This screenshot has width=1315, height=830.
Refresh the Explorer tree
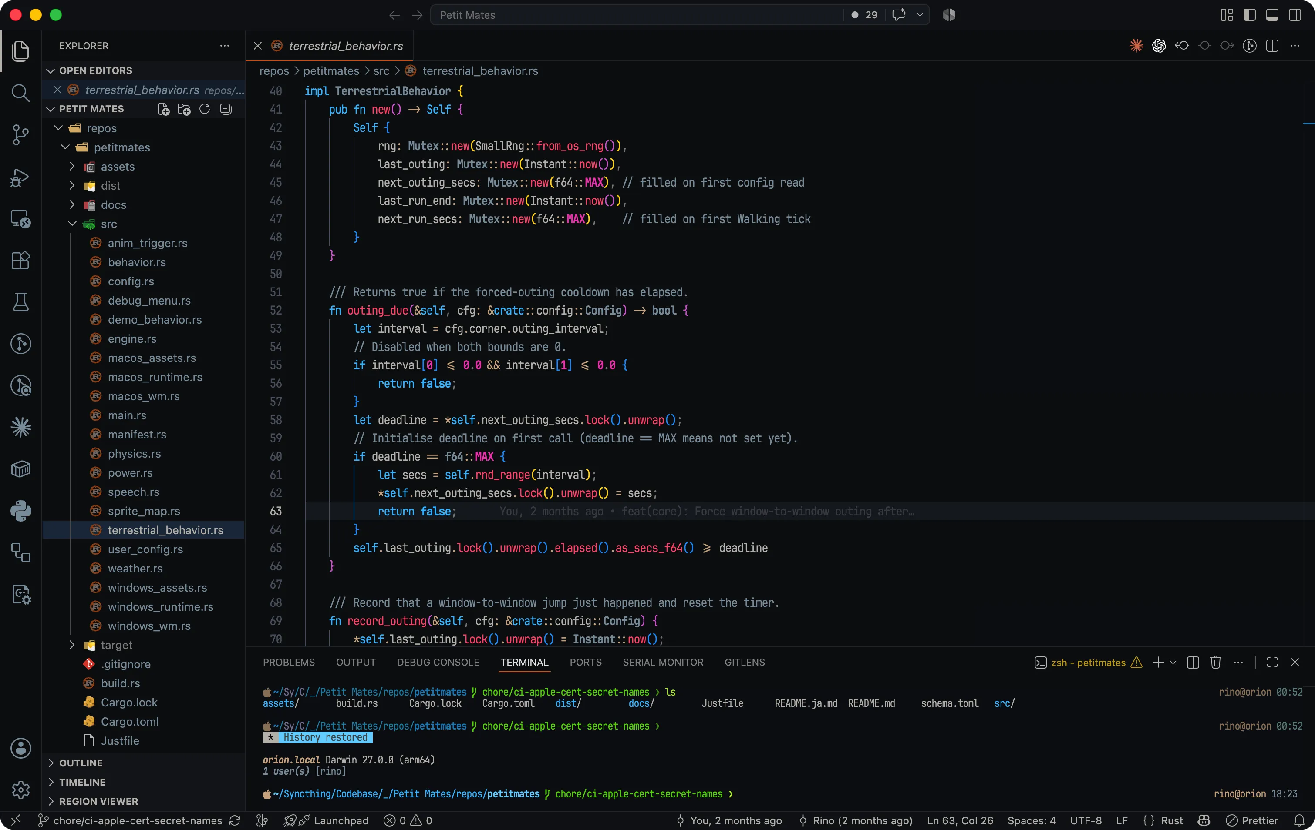click(205, 109)
